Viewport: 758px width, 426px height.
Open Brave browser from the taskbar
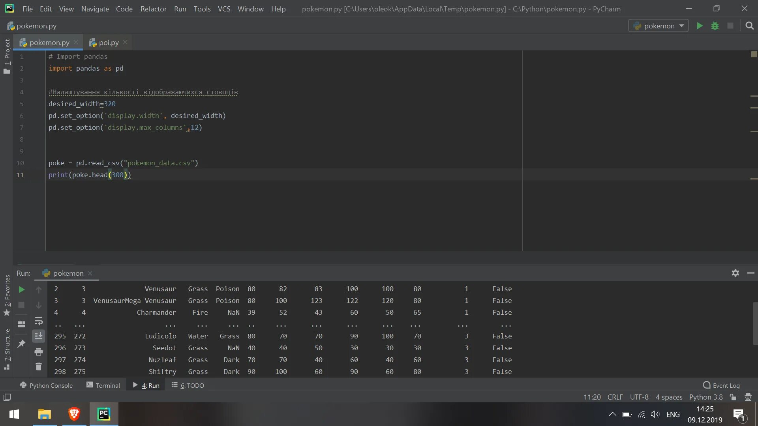tap(74, 414)
